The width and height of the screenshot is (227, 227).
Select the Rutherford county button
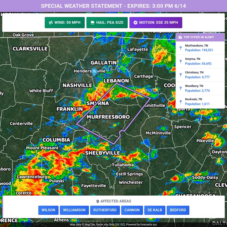click(105, 210)
